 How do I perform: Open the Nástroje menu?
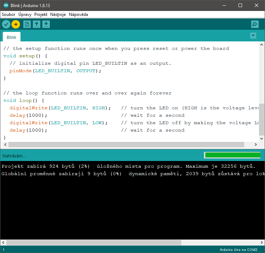tap(58, 15)
